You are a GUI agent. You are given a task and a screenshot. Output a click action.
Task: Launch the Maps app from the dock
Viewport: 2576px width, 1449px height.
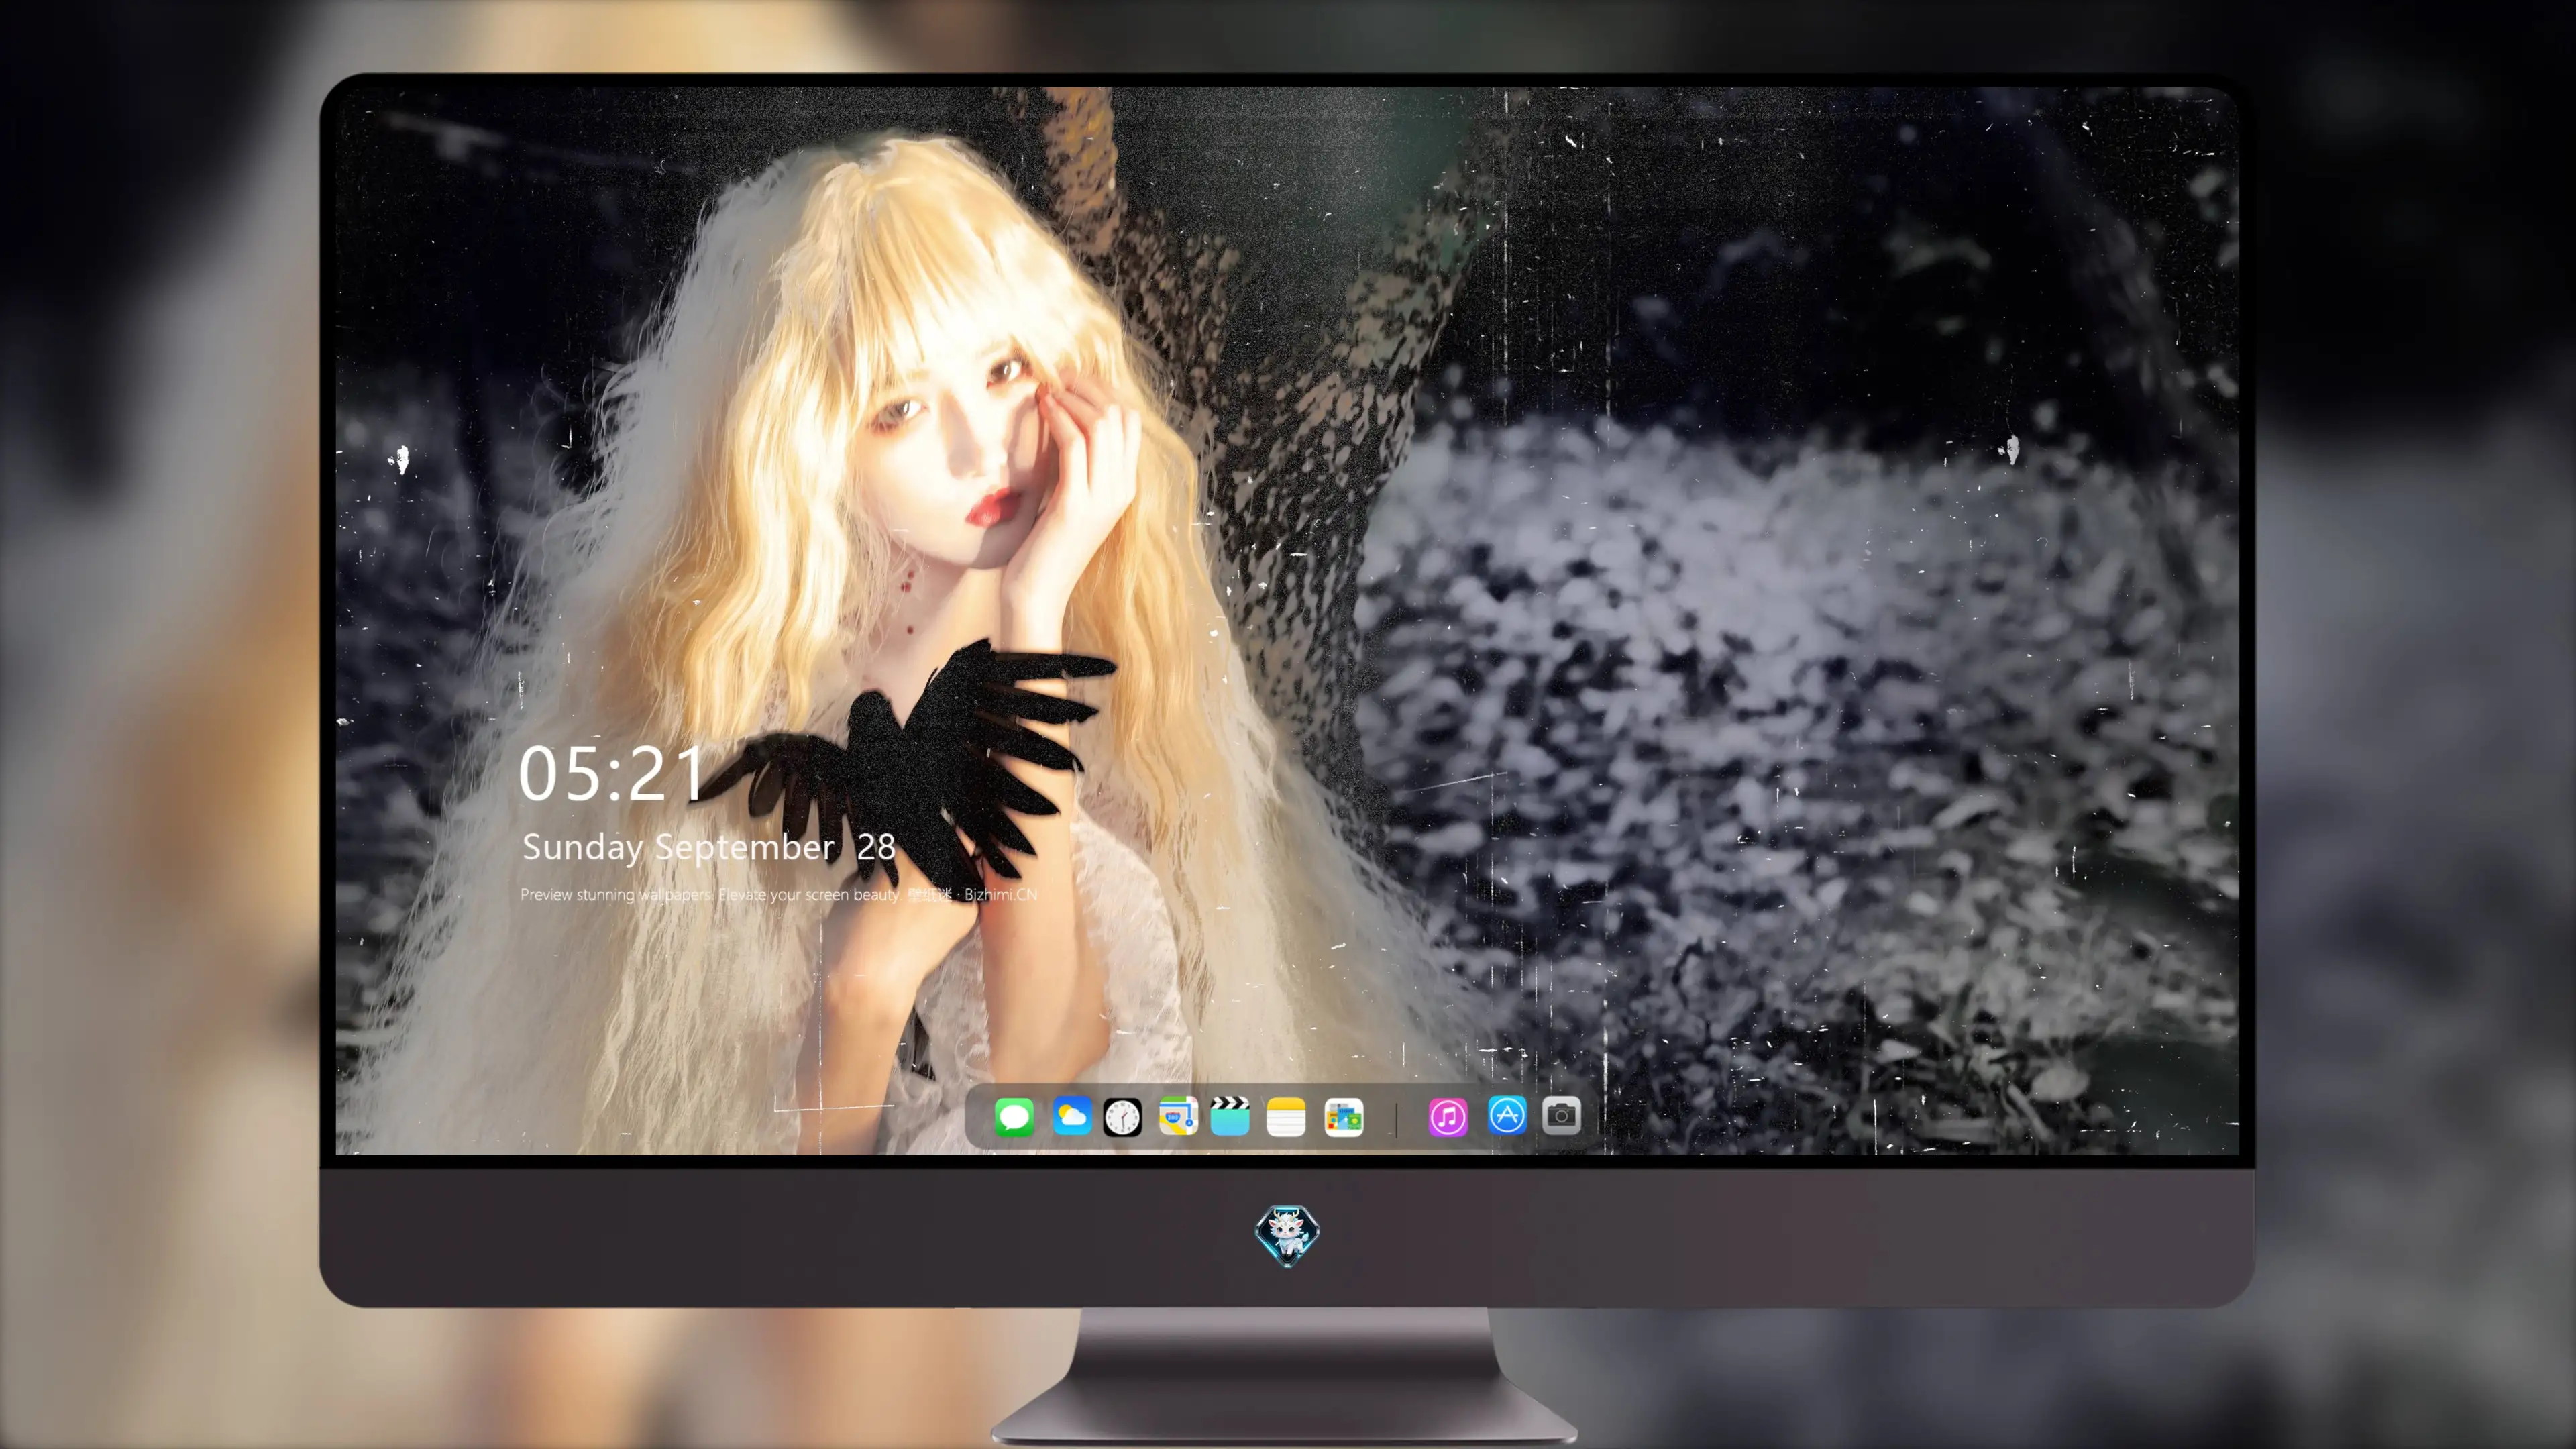coord(1178,1116)
